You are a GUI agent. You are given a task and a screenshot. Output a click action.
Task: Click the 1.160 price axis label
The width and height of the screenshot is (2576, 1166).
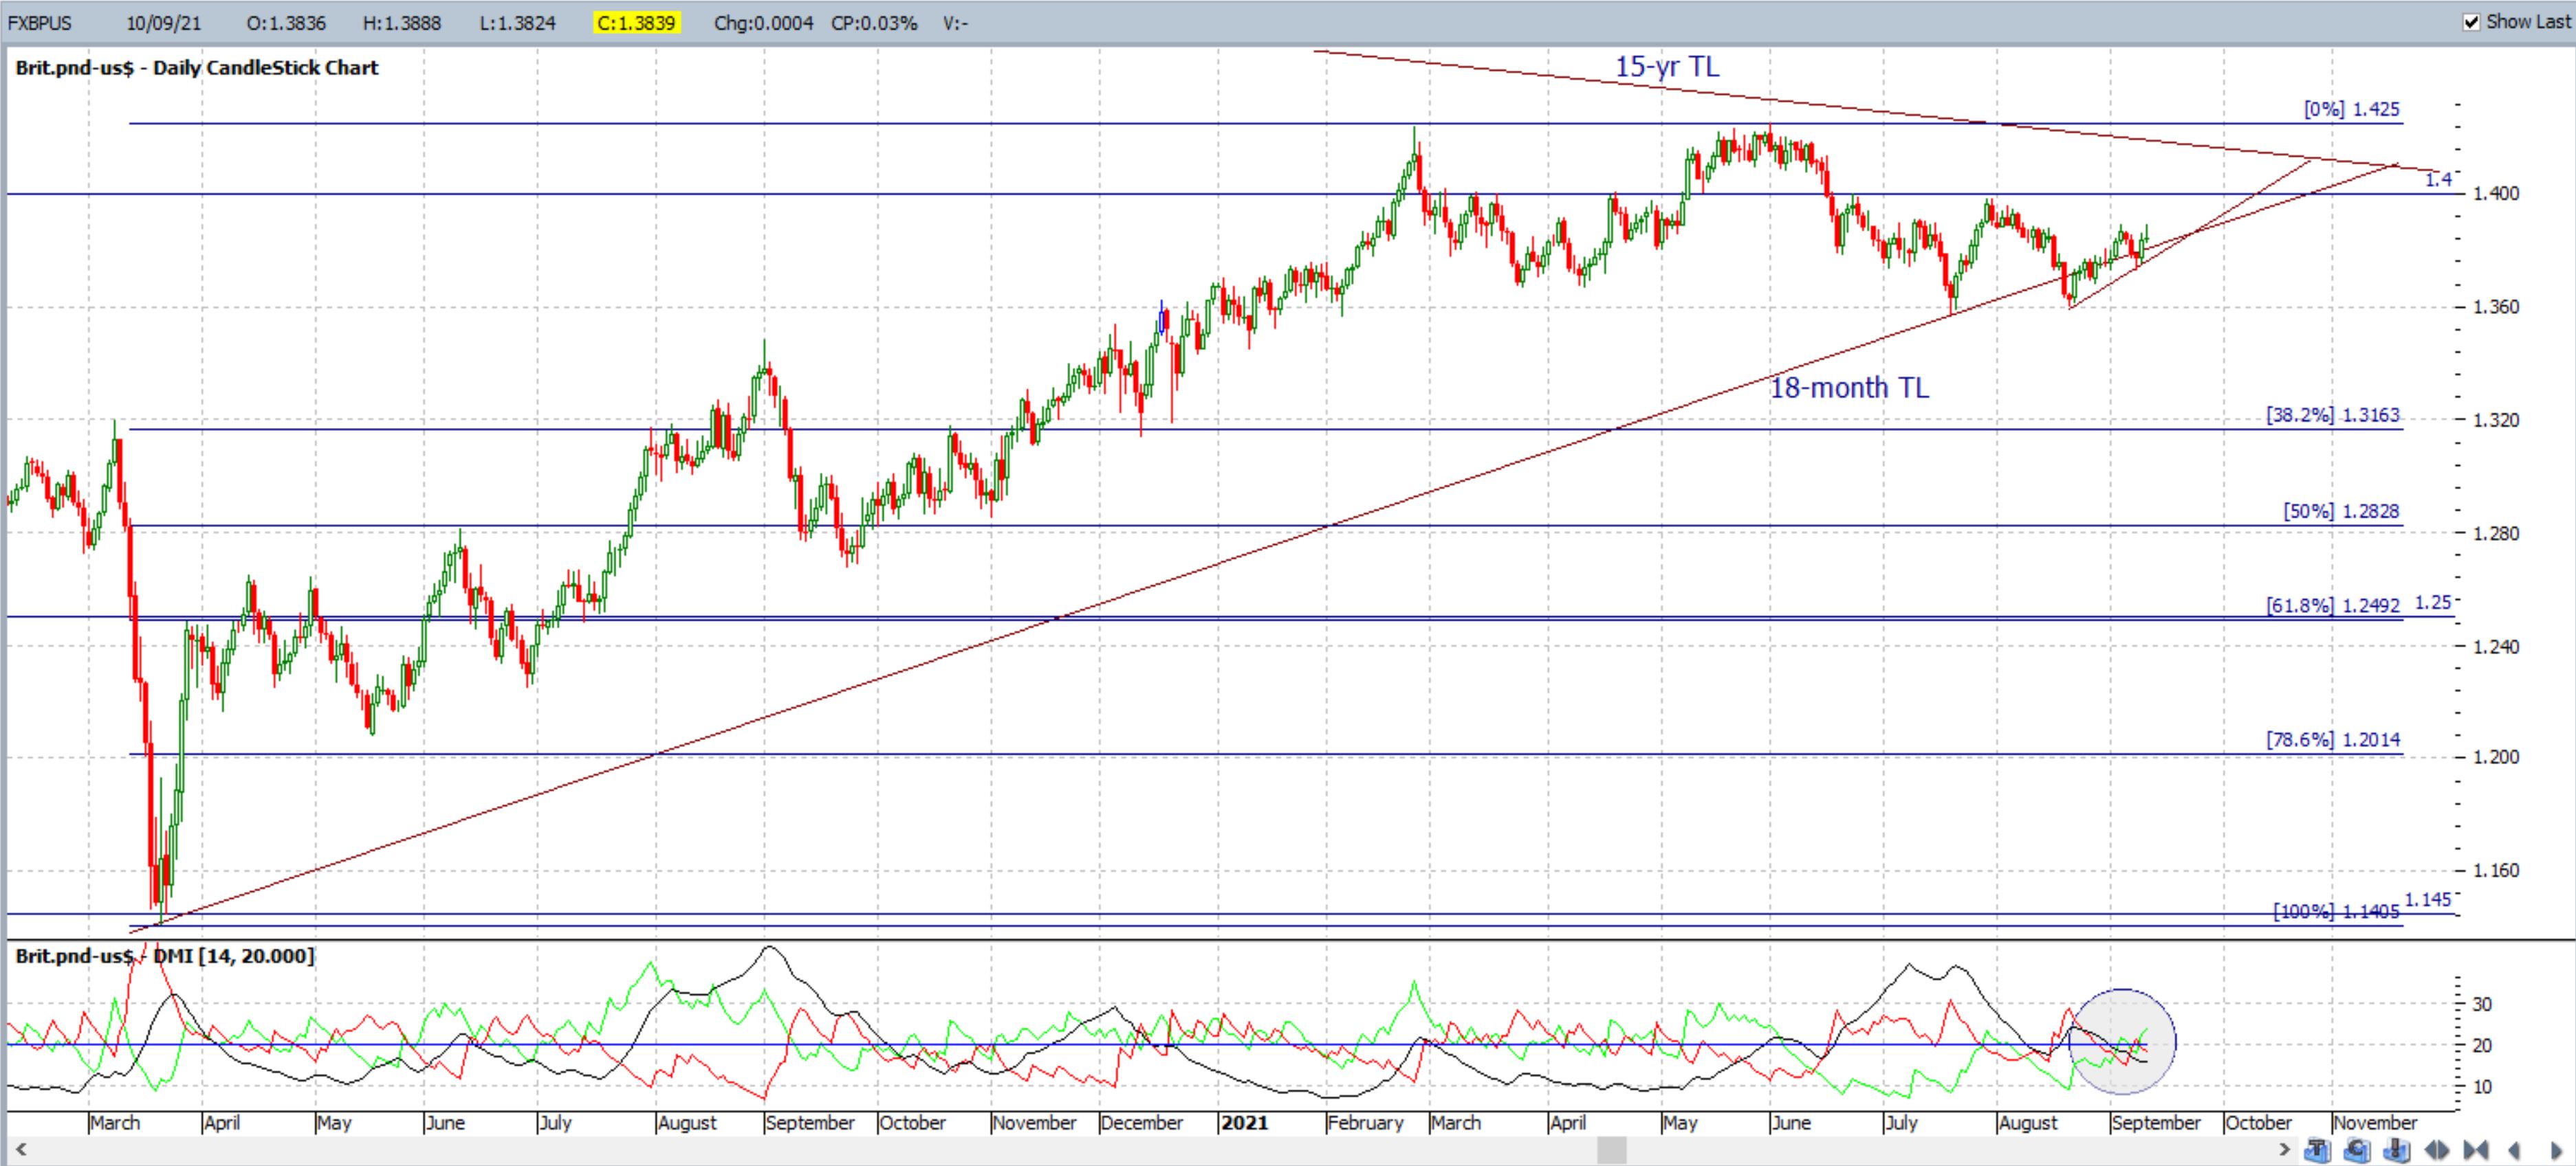pyautogui.click(x=2496, y=871)
